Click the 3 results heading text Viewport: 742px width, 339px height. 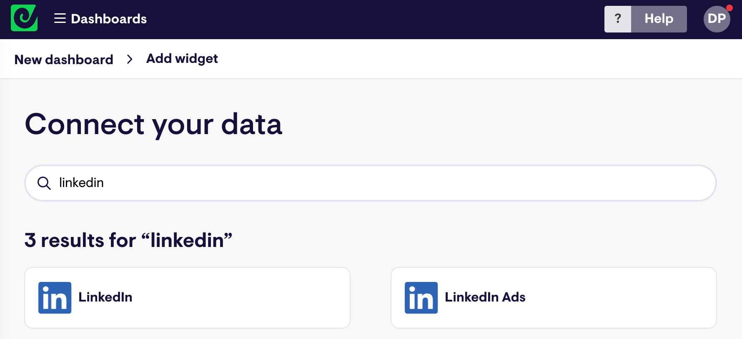pyautogui.click(x=128, y=240)
